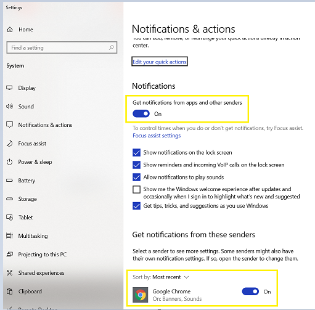Uncheck Get tips, tricks, and suggestions

point(136,206)
